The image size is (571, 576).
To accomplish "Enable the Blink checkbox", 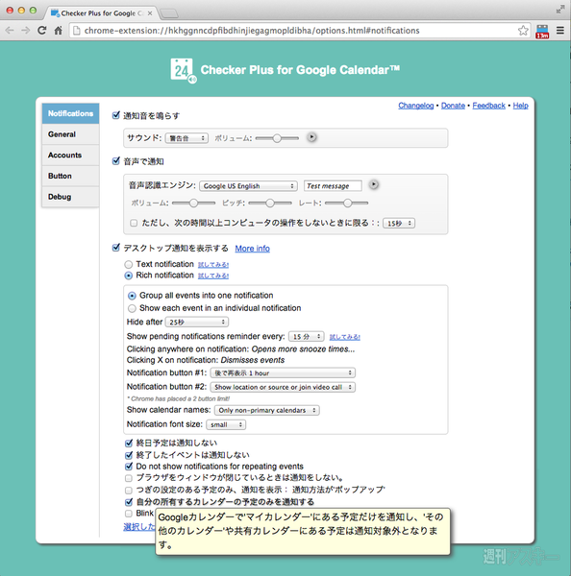I will pos(129,514).
